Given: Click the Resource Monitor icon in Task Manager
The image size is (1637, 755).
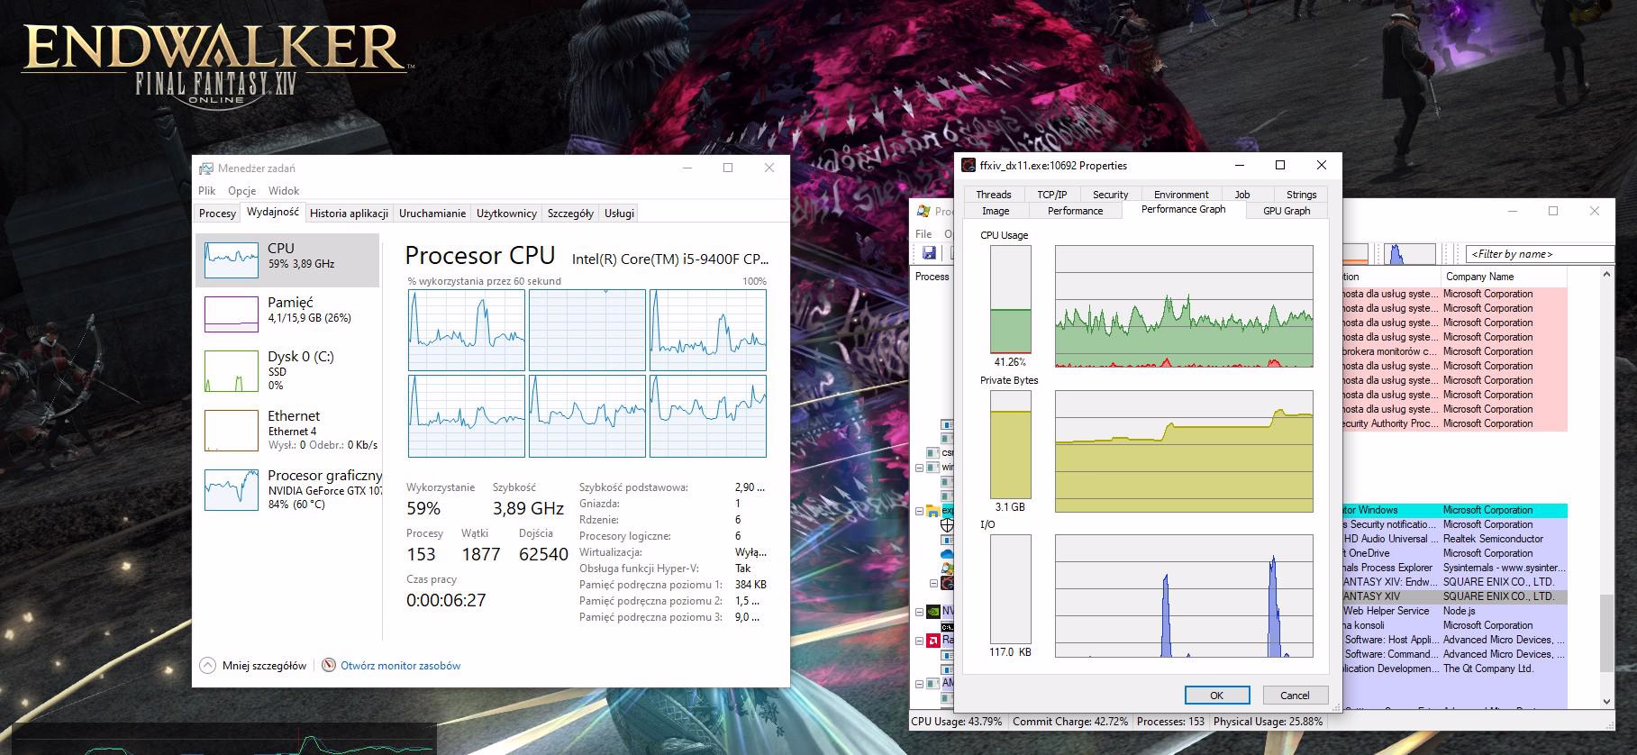Looking at the screenshot, I should [x=329, y=666].
